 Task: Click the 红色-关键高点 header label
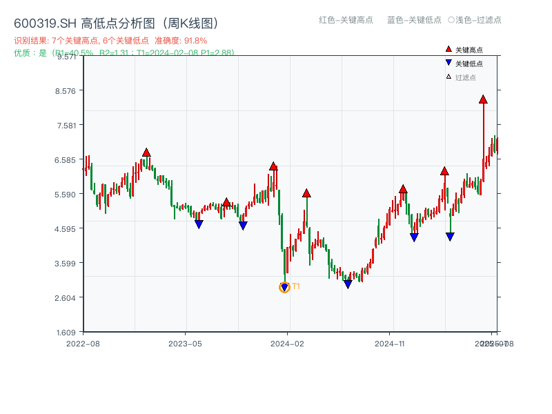coord(346,20)
